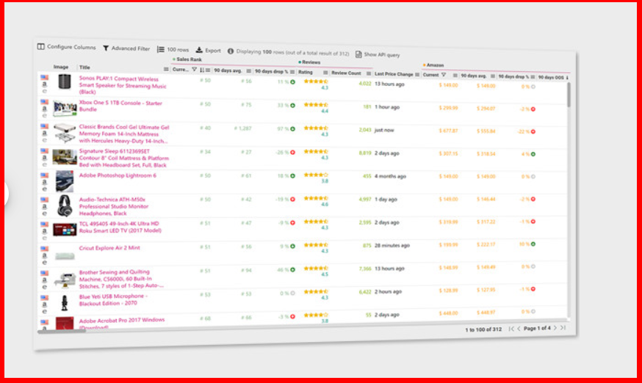Open the Last Price Change column menu icon
This screenshot has width=642, height=383.
click(416, 75)
